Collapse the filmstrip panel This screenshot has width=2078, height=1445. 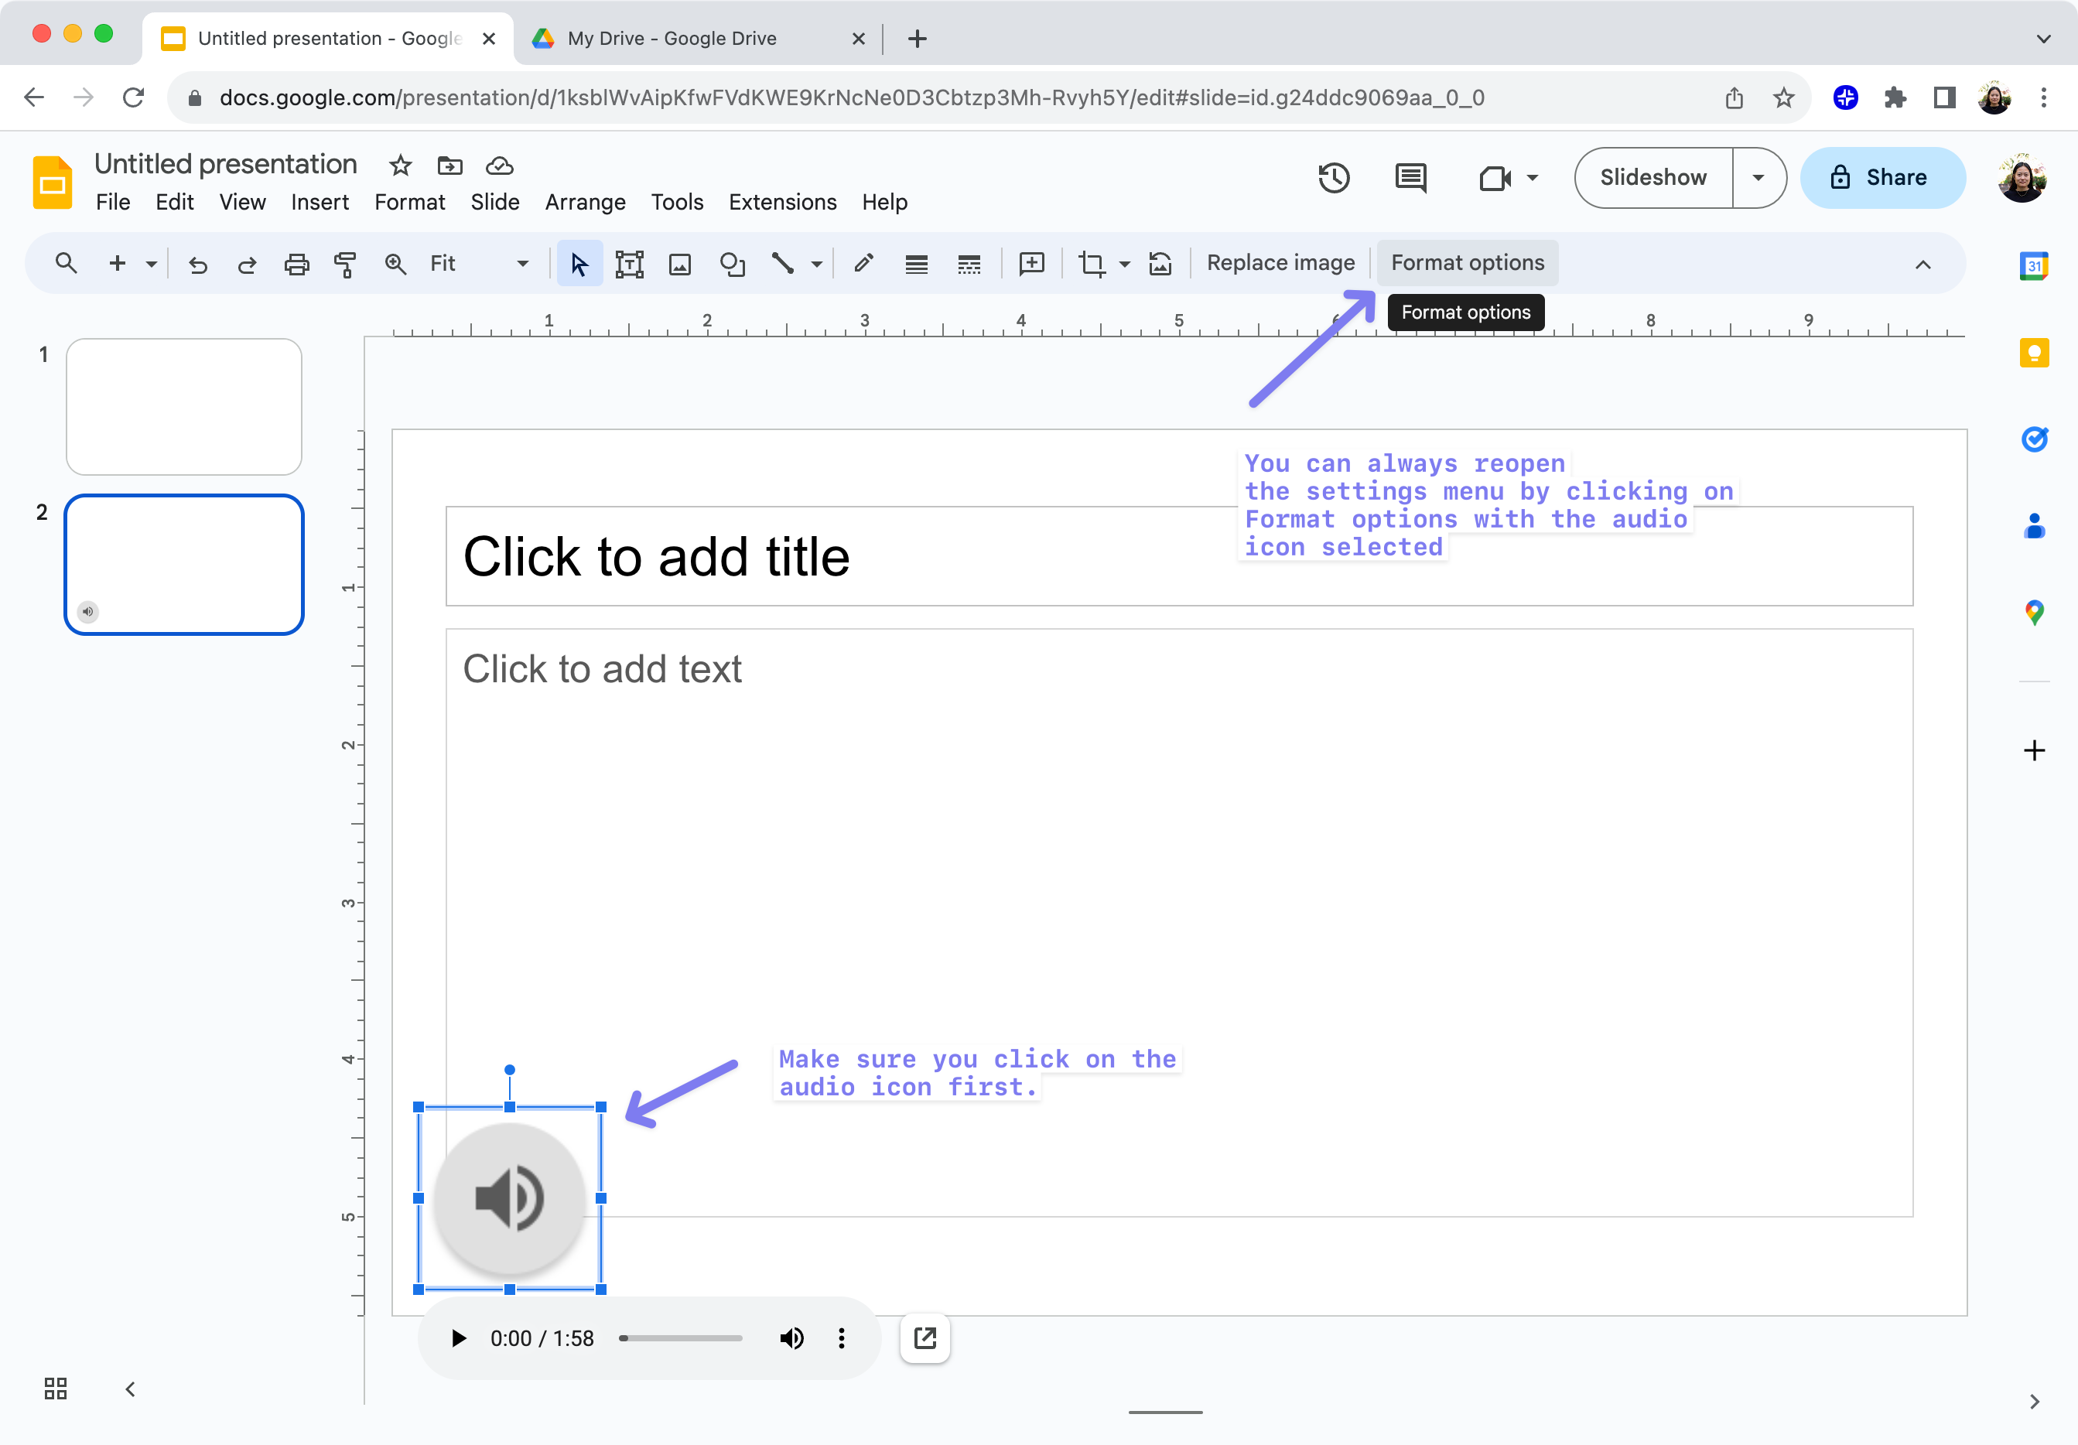tap(129, 1388)
